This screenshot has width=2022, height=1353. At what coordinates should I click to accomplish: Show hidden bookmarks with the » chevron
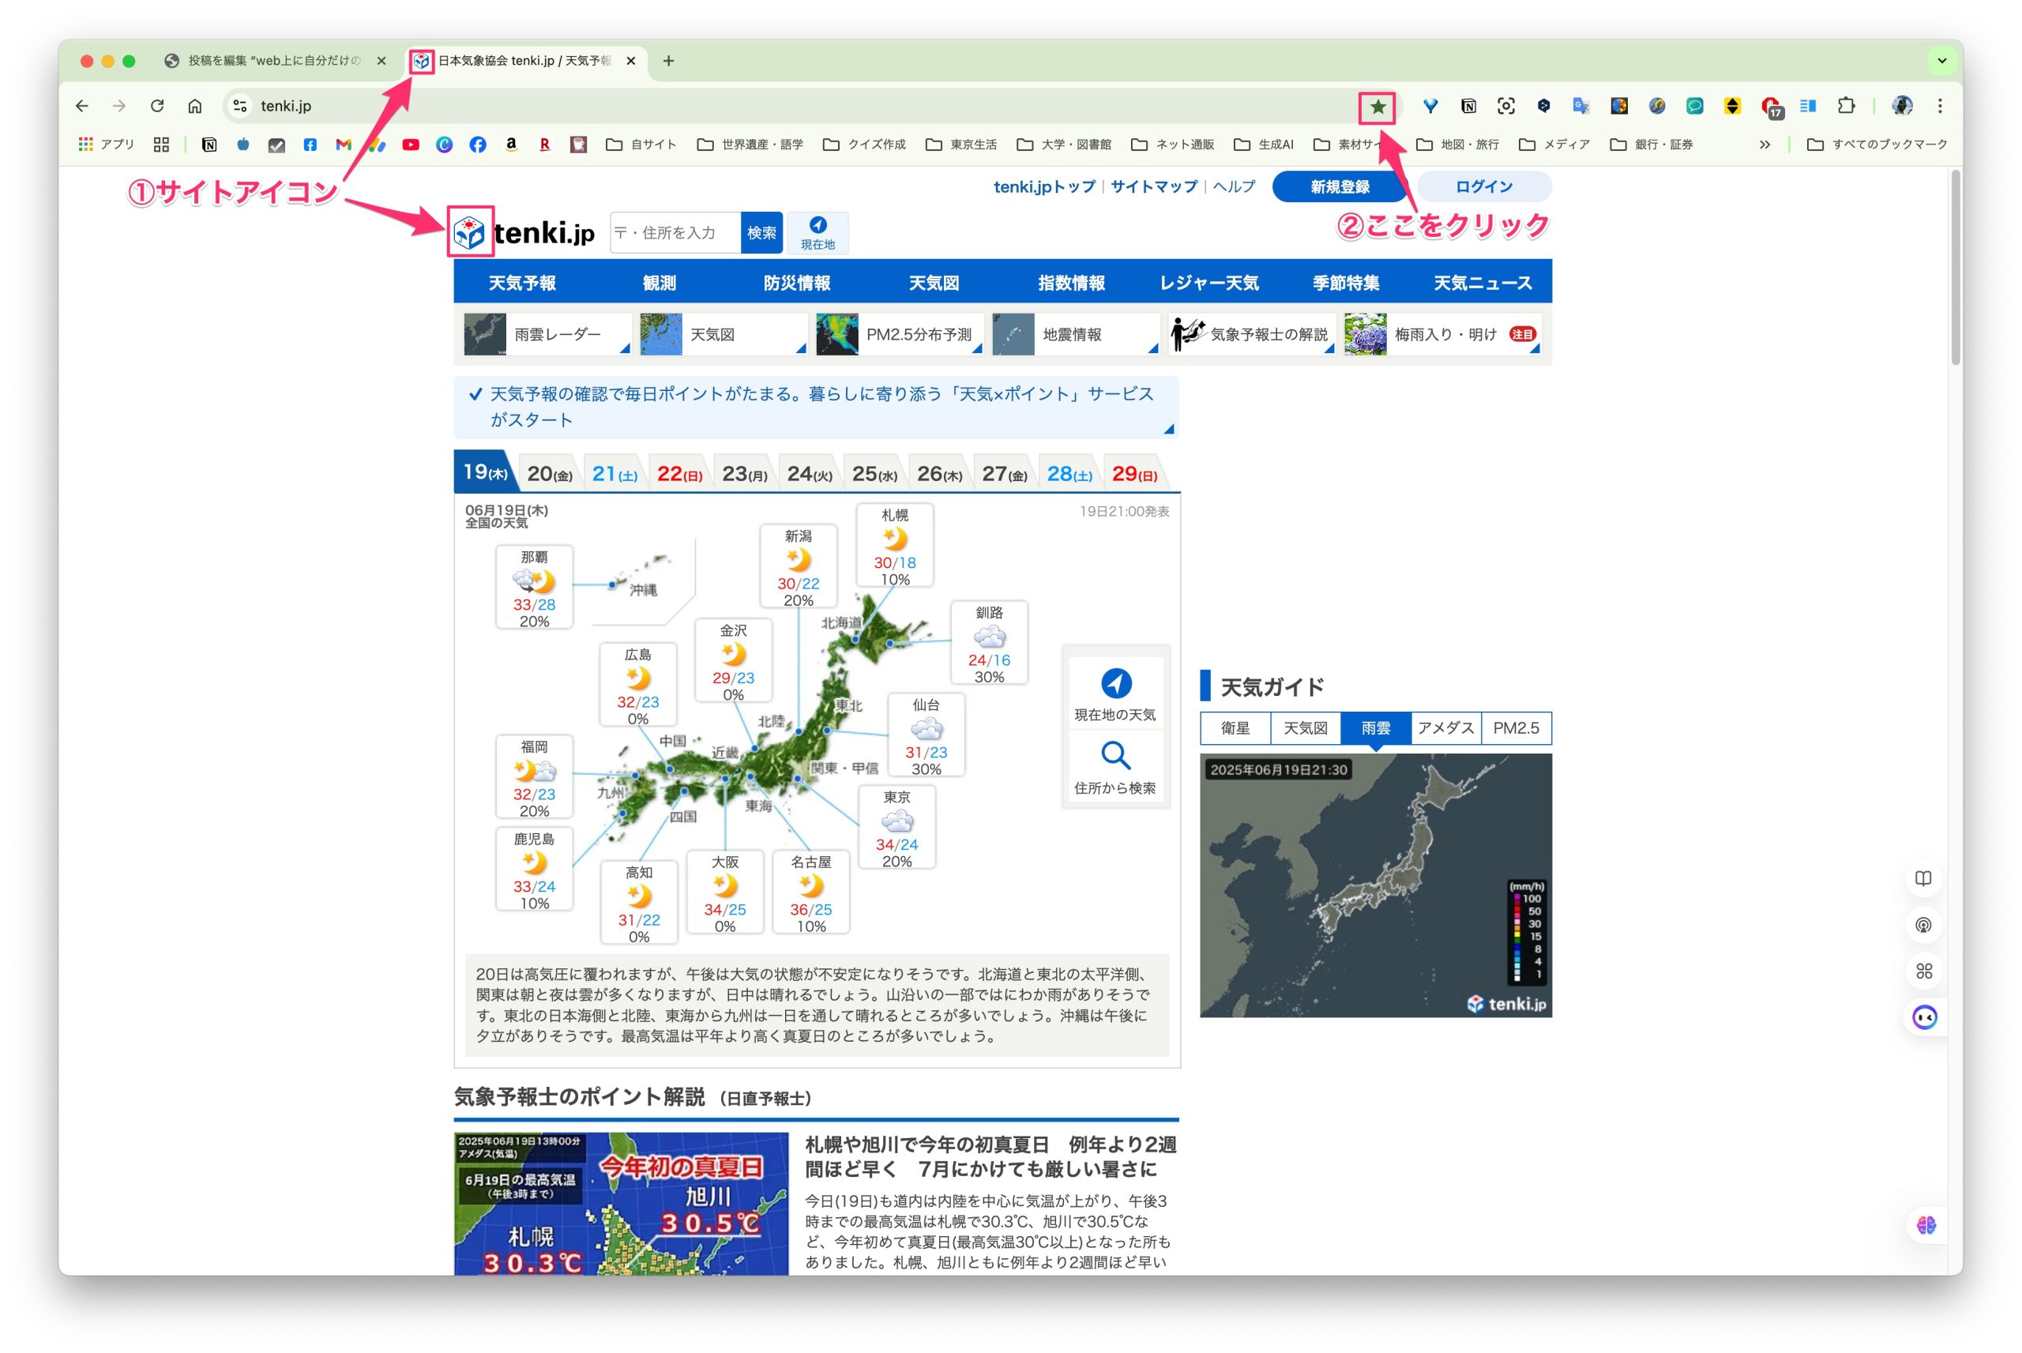(1764, 145)
